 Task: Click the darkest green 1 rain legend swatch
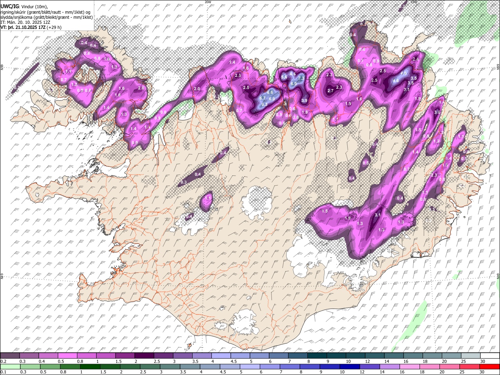[x=90, y=366]
